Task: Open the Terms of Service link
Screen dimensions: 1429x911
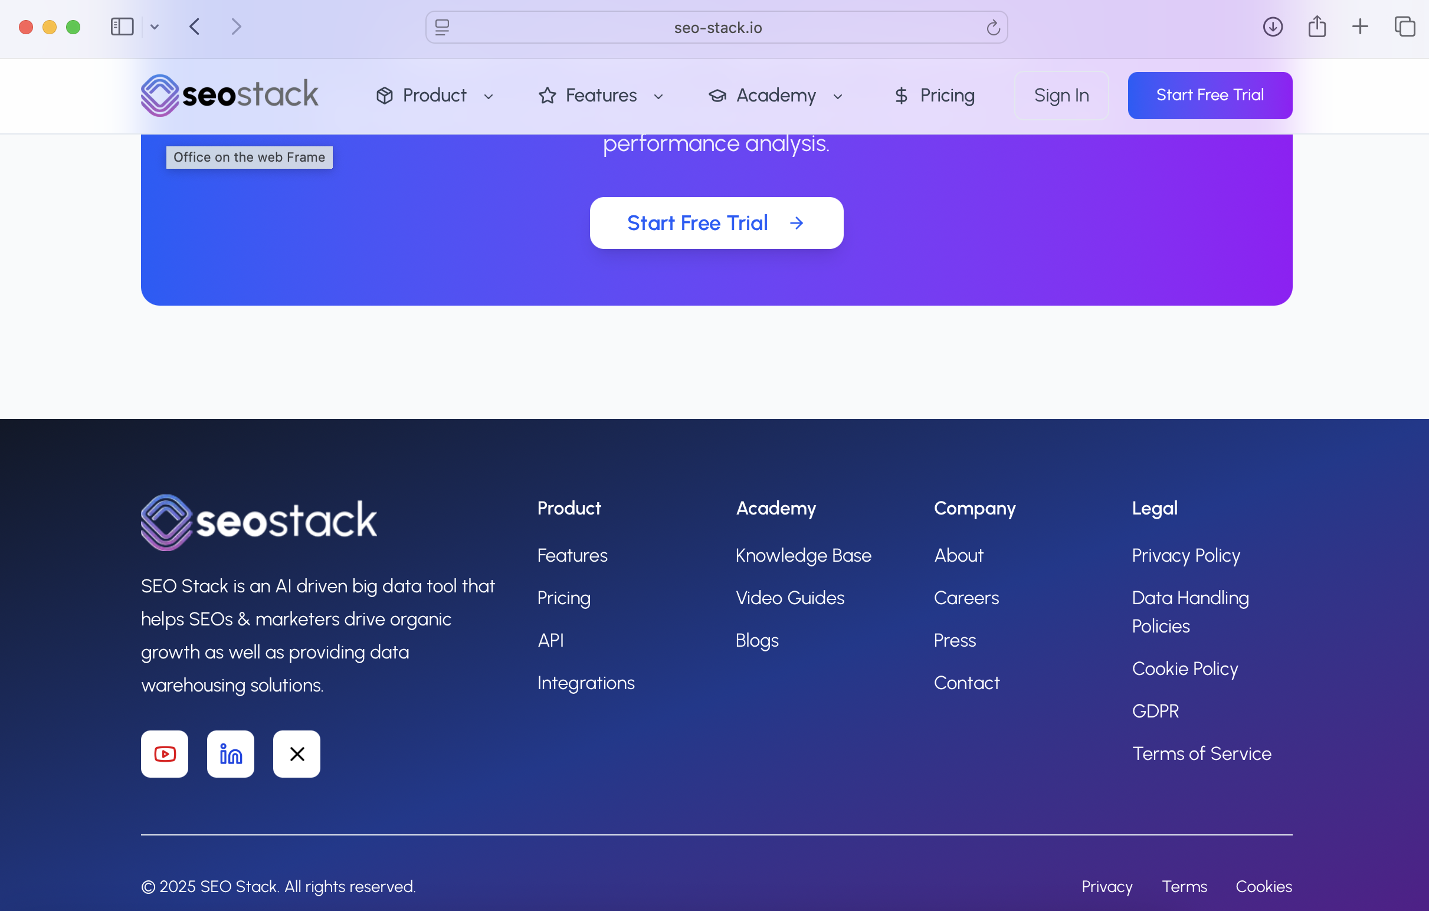Action: [x=1201, y=753]
